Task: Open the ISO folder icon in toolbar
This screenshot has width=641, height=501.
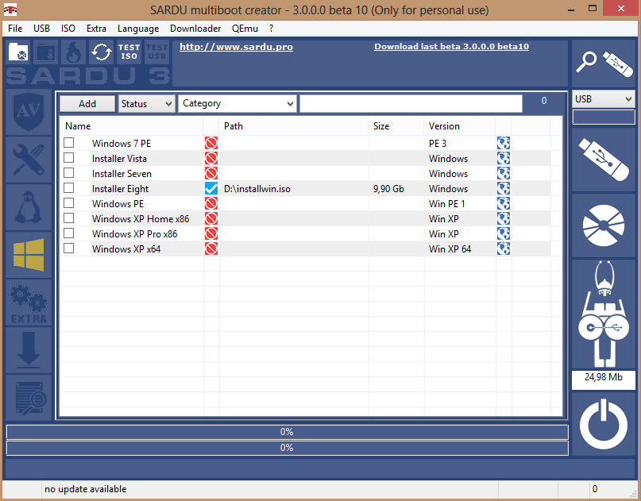Action: point(18,52)
